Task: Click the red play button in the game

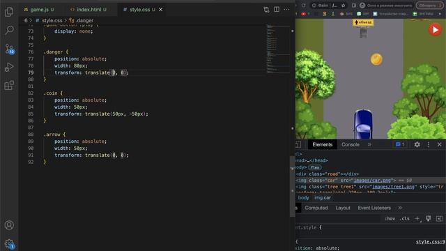Action: pyautogui.click(x=435, y=29)
